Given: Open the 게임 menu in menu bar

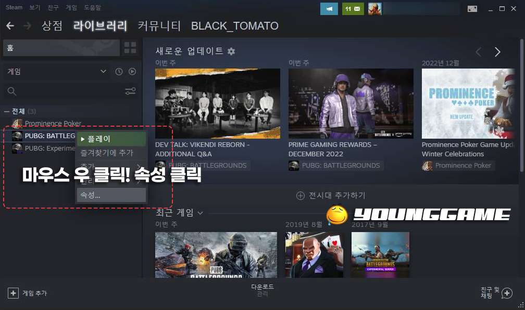Looking at the screenshot, I should coord(71,7).
